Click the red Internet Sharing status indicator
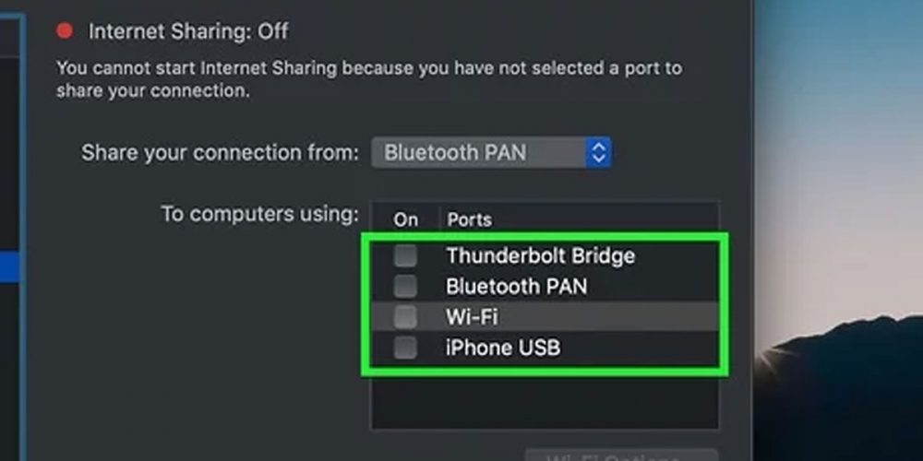This screenshot has width=923, height=461. [65, 31]
